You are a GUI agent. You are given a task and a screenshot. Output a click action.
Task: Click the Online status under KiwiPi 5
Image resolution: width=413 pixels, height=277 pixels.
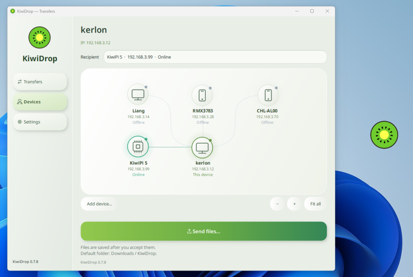[138, 175]
